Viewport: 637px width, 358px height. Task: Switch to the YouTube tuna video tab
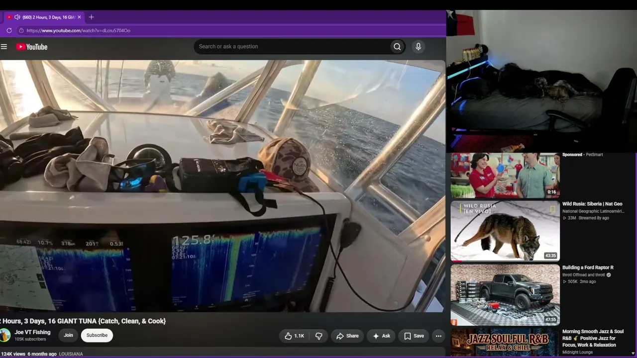click(x=45, y=17)
